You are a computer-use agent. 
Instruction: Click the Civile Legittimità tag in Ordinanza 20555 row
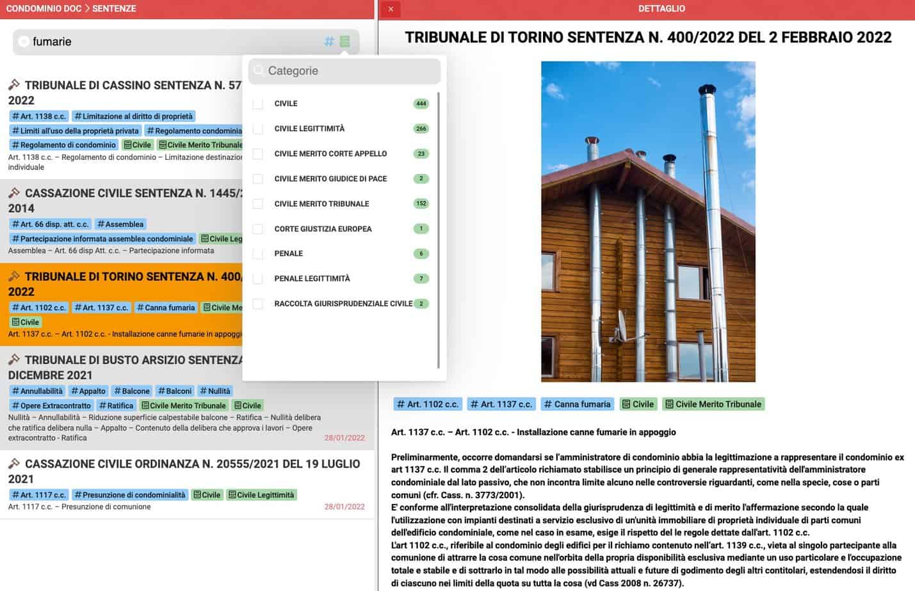coord(261,495)
